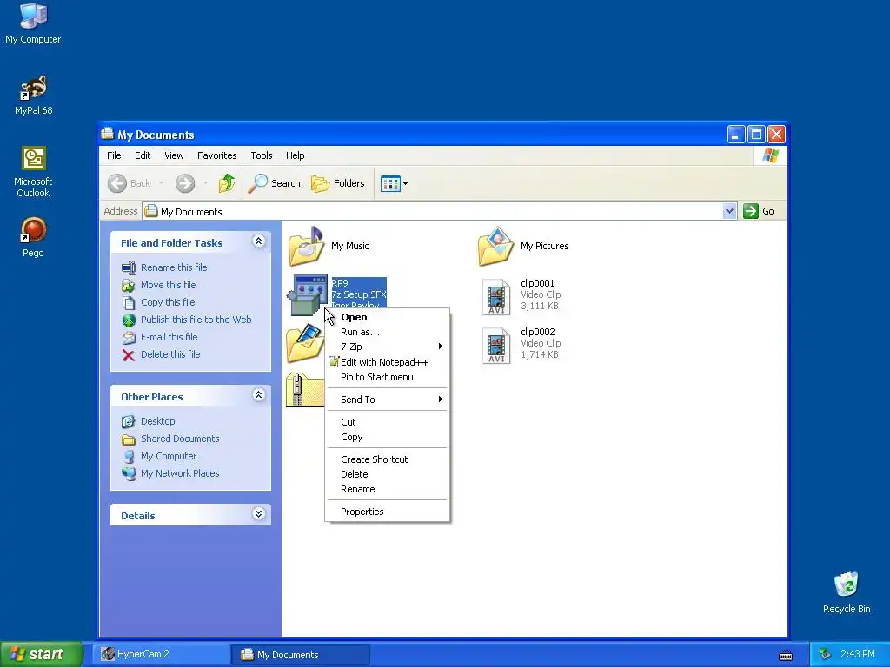
Task: Expand the 7-Zip submenu
Action: coord(387,347)
